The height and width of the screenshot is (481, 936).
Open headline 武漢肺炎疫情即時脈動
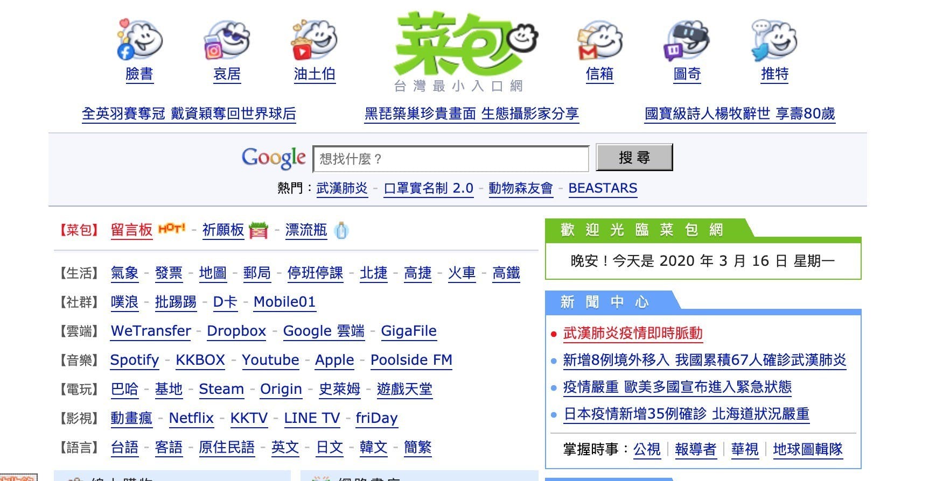coord(633,334)
